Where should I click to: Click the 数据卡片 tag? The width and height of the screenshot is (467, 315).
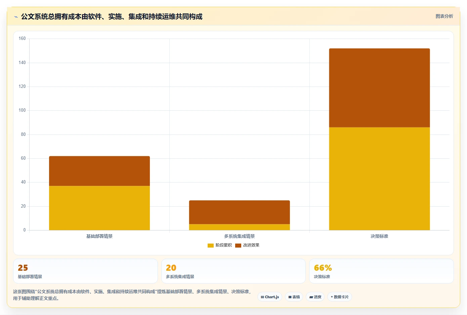[x=340, y=297]
